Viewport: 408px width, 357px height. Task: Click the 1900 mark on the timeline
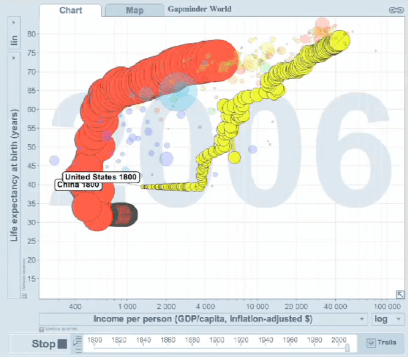217,340
